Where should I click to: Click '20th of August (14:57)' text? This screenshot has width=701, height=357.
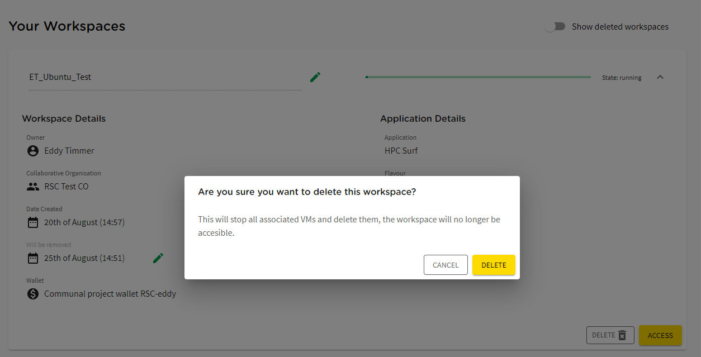pos(84,222)
